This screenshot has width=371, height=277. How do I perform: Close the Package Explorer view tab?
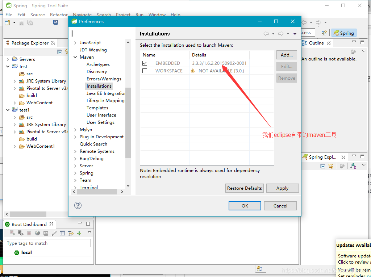[x=53, y=43]
